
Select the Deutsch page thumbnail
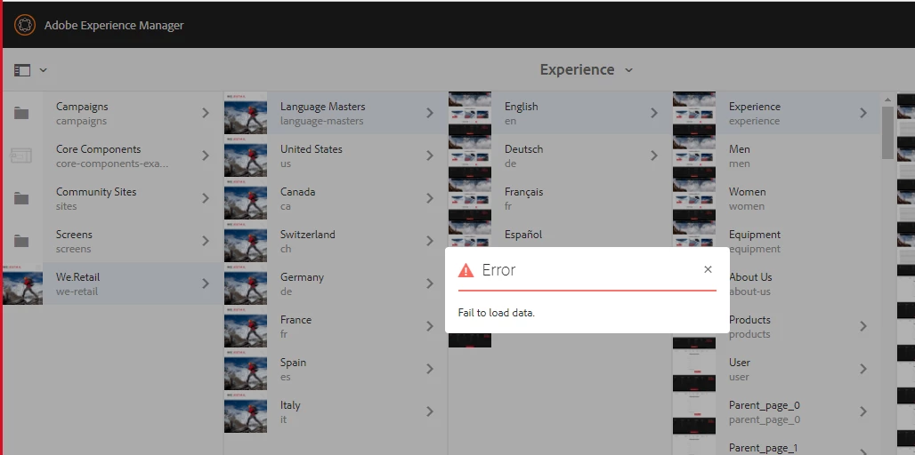[x=470, y=156]
